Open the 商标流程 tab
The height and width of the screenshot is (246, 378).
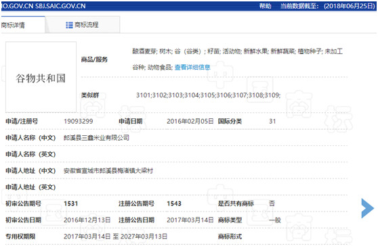pos(82,25)
